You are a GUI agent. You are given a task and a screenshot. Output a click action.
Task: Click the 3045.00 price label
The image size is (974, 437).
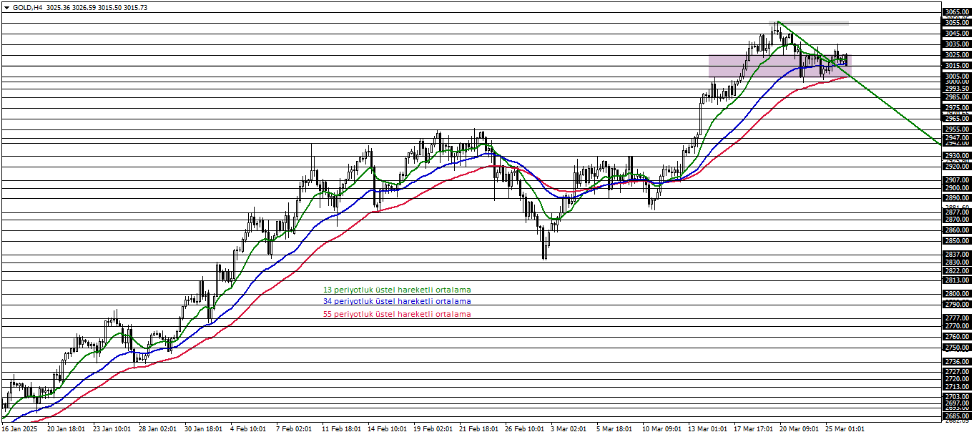pos(957,34)
